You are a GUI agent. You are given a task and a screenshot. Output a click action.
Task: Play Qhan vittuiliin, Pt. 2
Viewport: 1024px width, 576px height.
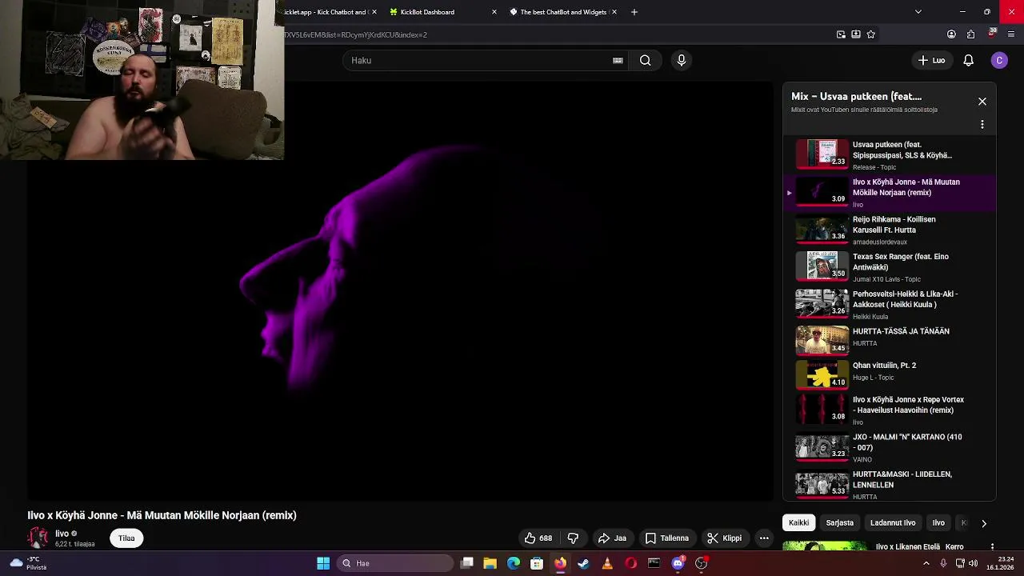[x=890, y=374]
